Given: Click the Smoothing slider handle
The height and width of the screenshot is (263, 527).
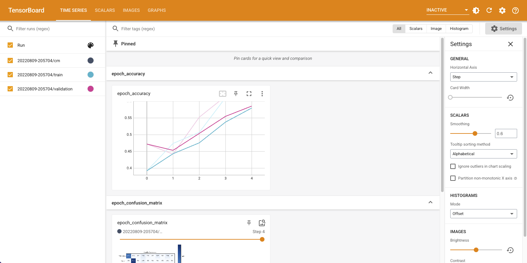Looking at the screenshot, I should click(475, 133).
